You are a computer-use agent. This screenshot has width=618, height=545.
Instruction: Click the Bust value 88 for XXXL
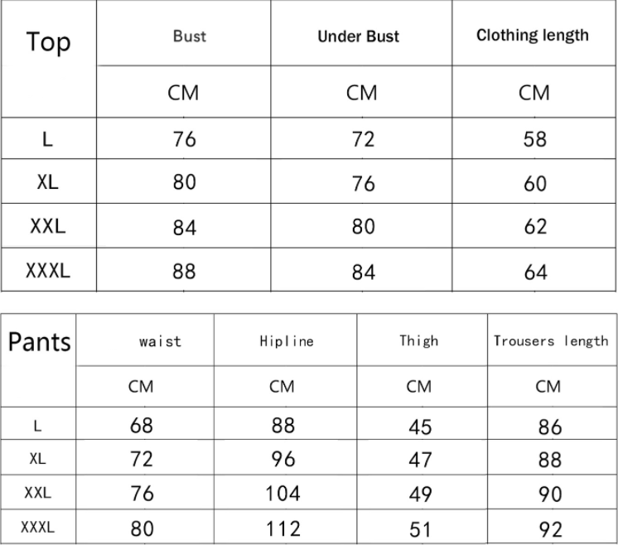tap(184, 271)
